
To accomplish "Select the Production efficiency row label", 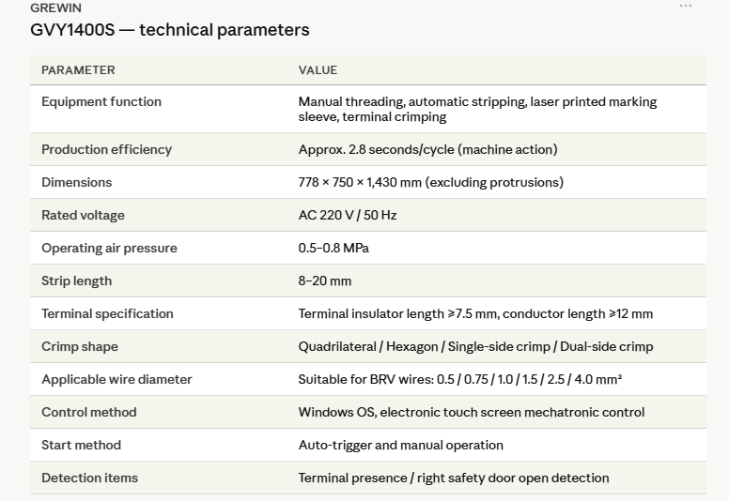I will [106, 149].
